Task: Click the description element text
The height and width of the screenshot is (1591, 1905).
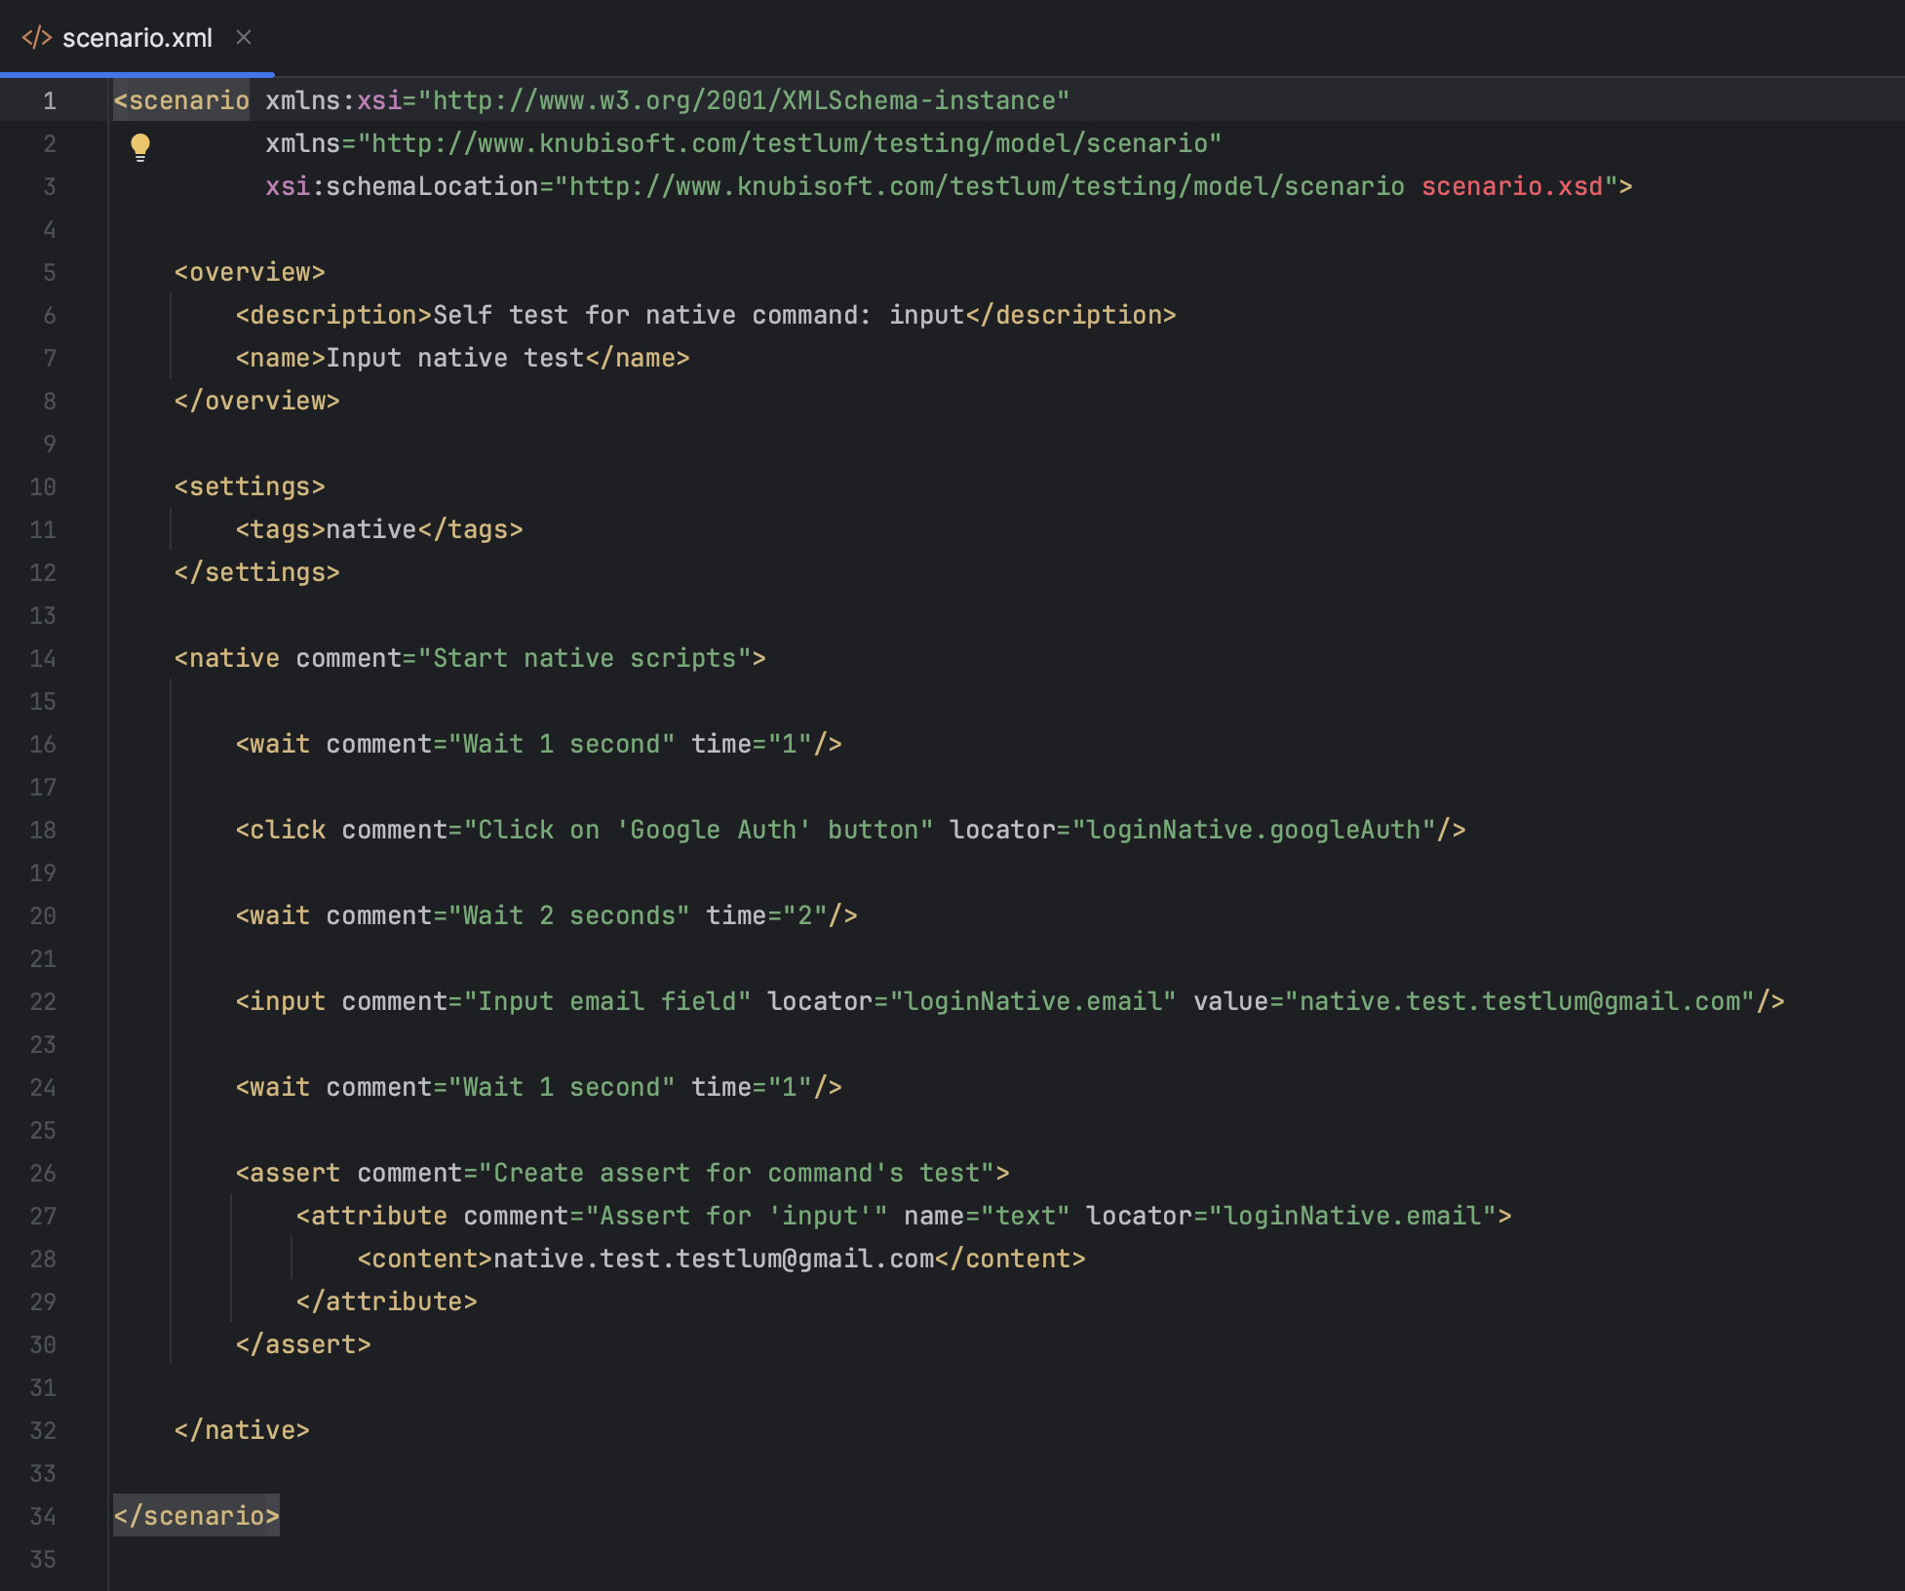Action: tap(698, 315)
